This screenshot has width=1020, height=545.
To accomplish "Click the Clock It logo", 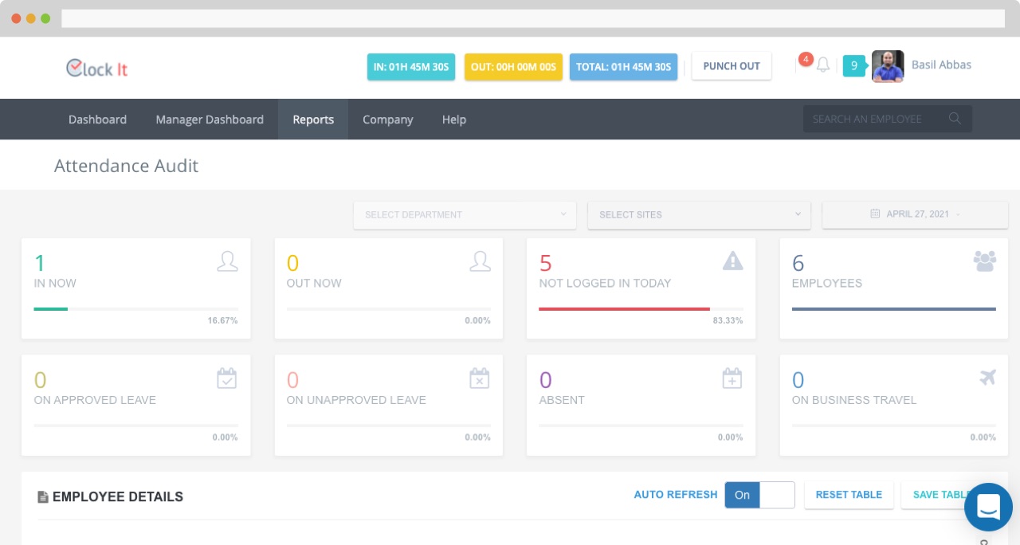I will click(97, 69).
